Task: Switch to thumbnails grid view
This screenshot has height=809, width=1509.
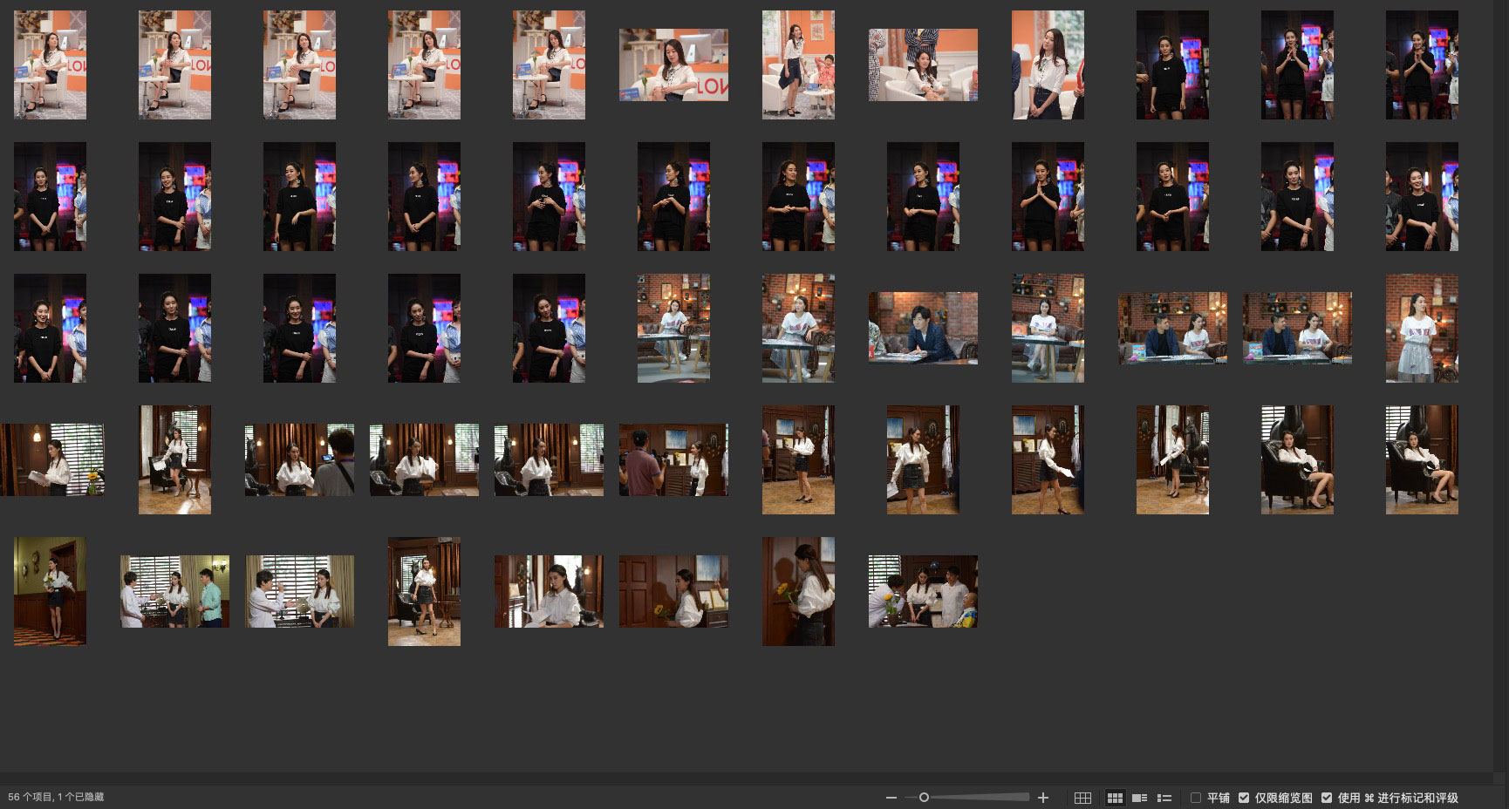Action: 1114,798
